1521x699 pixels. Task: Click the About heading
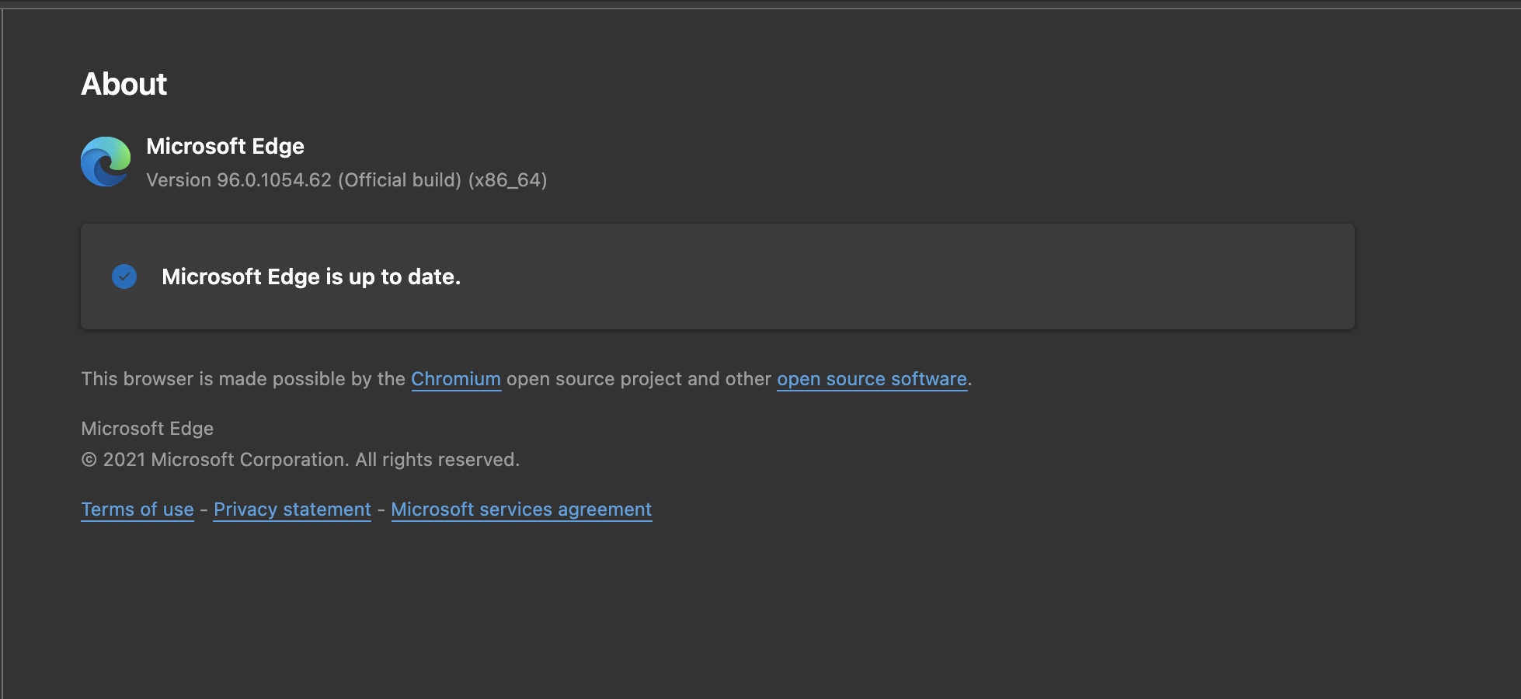(124, 84)
